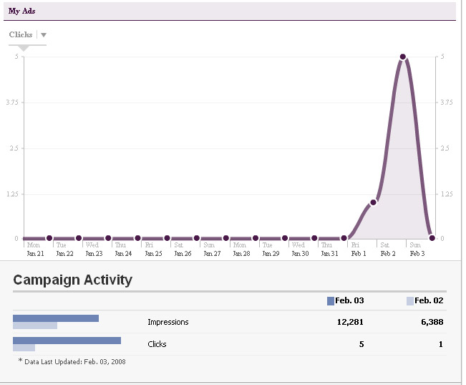The height and width of the screenshot is (385, 466).
Task: Click the Campaign Activity heading
Action: click(x=72, y=280)
